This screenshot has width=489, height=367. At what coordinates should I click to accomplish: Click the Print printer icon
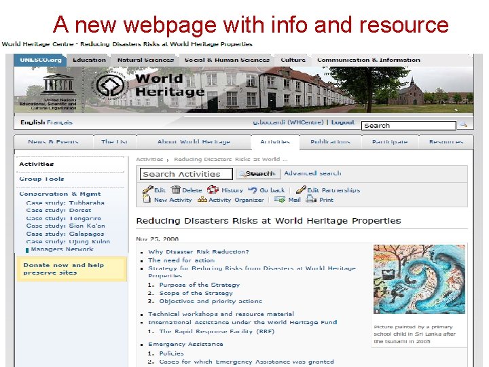[311, 198]
